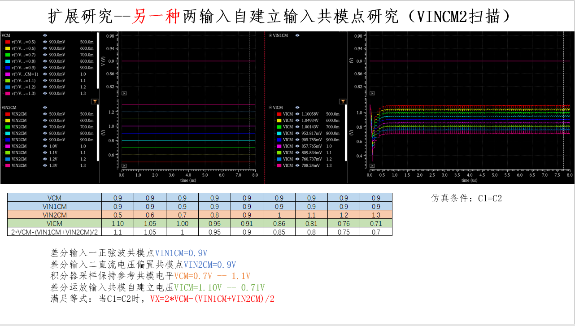Image resolution: width=575 pixels, height=326 pixels.
Task: Click play button under left VIN2CM plot
Action: 124,165
